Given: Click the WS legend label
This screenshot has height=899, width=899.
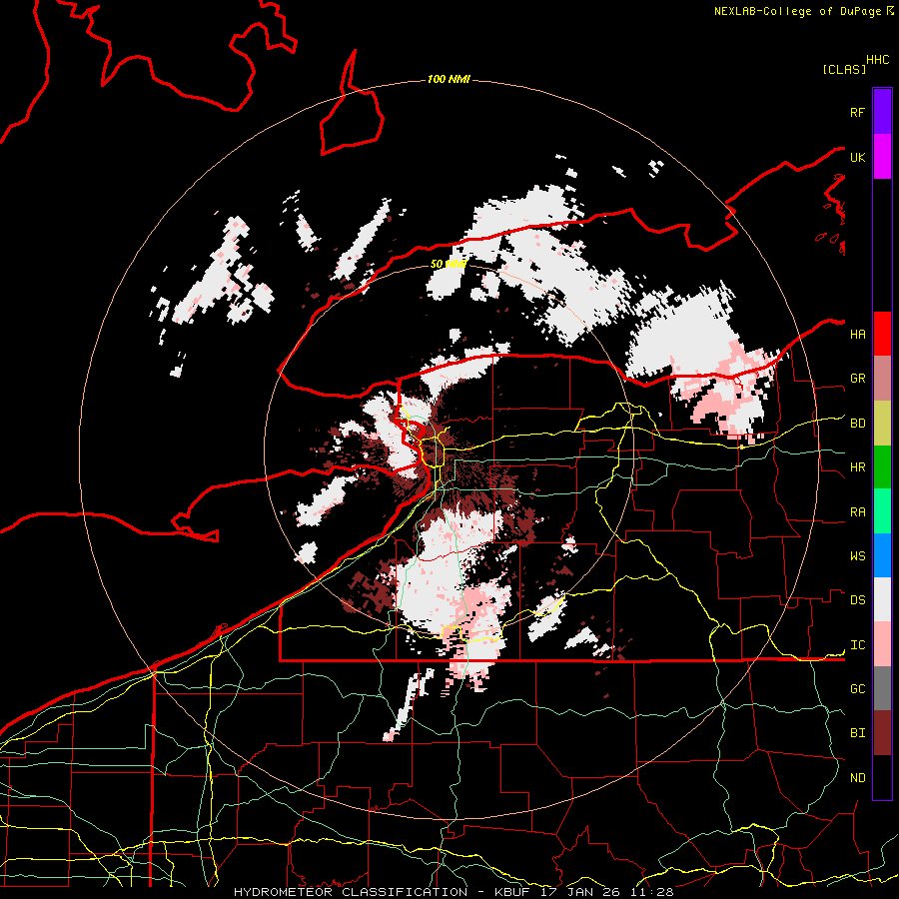Looking at the screenshot, I should tap(857, 556).
